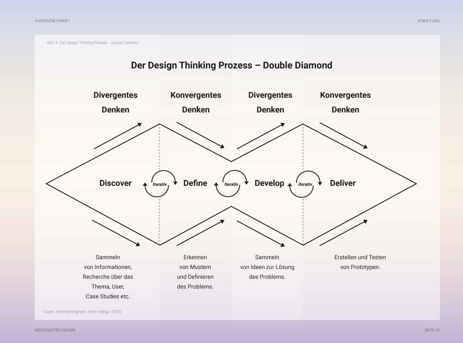Click the EINLEITUNG chapter header
The height and width of the screenshot is (343, 463).
[x=429, y=21]
